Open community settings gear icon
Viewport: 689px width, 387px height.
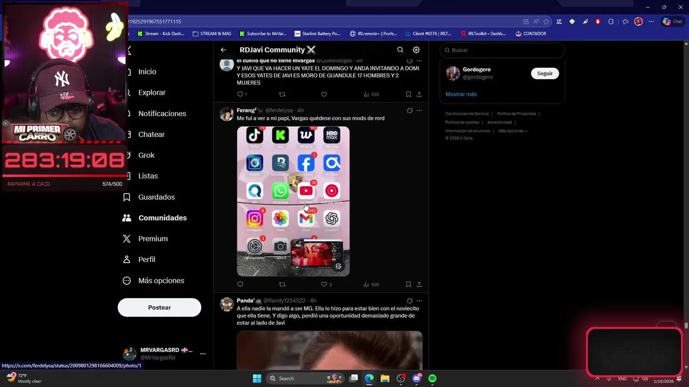pos(416,50)
